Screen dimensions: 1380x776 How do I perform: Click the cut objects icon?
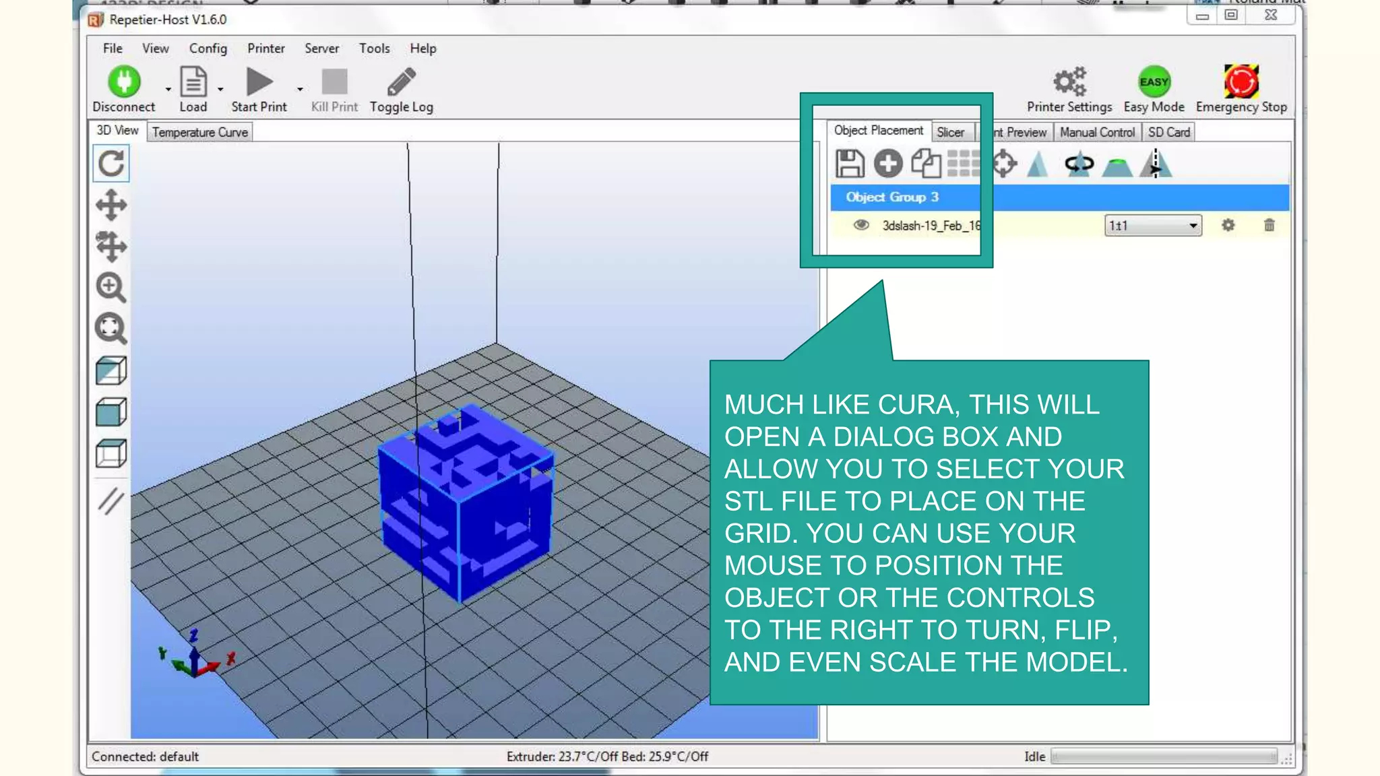click(1117, 166)
